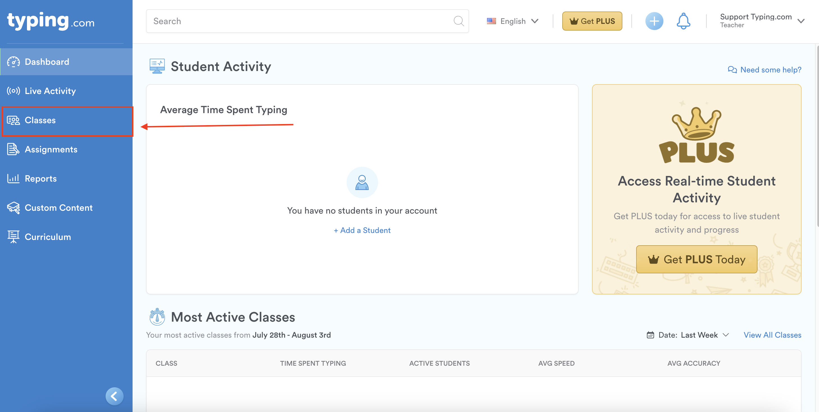Click the typing.com logo
This screenshot has width=819, height=412.
(x=51, y=21)
